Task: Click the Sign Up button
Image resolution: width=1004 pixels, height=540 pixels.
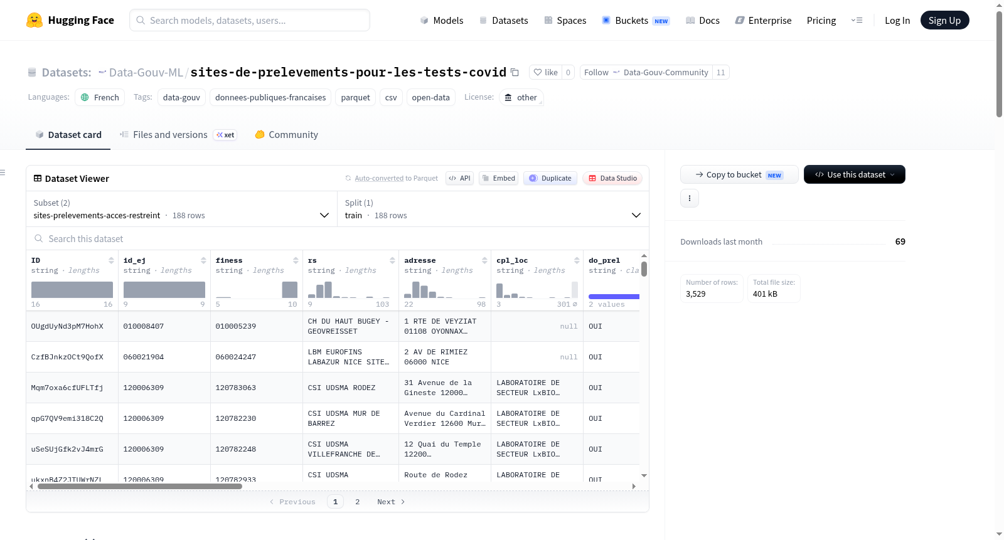Action: tap(944, 20)
